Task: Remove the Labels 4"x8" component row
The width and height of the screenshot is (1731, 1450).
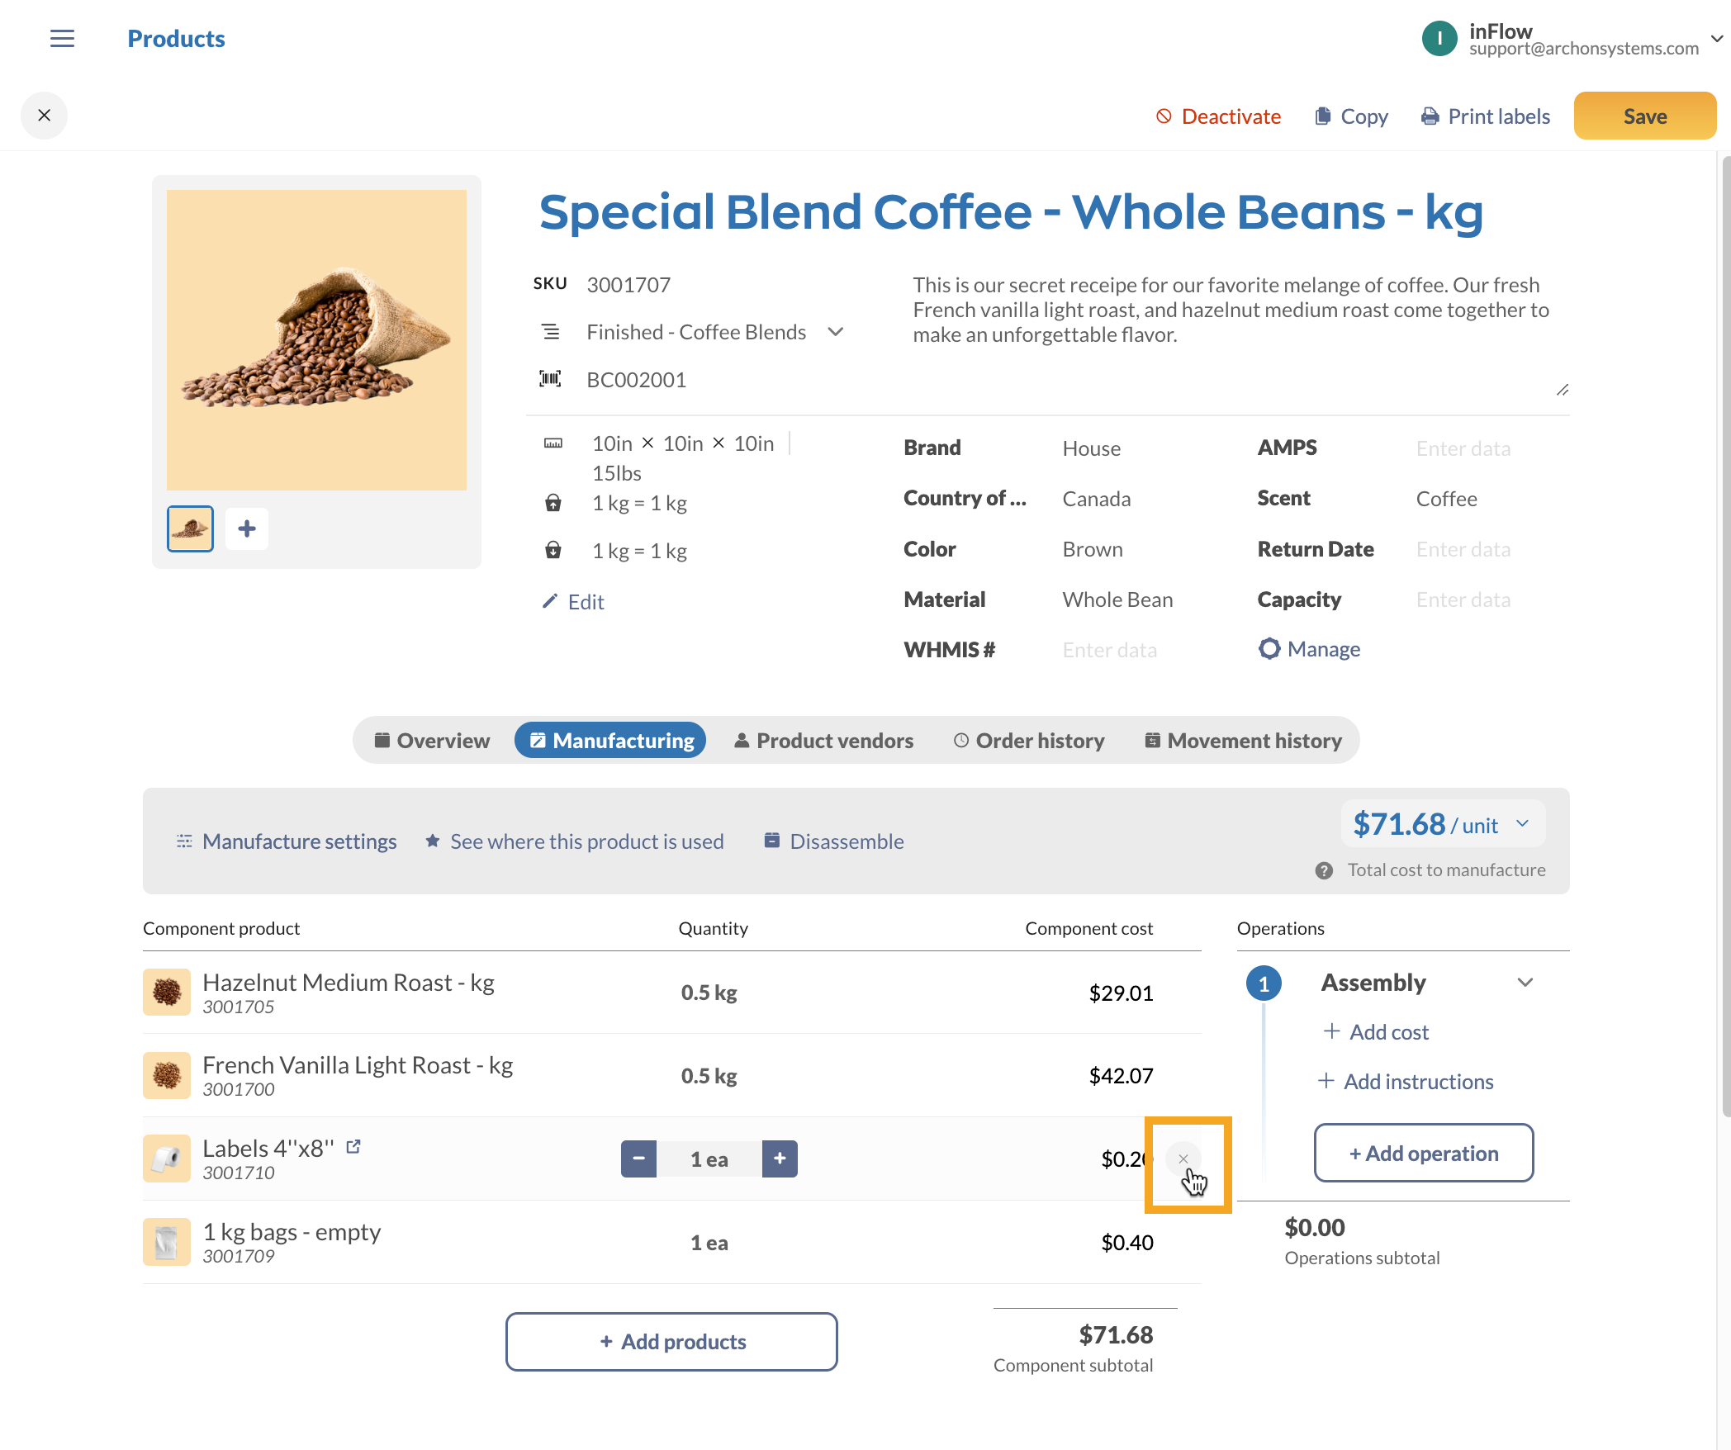Action: click(1183, 1159)
